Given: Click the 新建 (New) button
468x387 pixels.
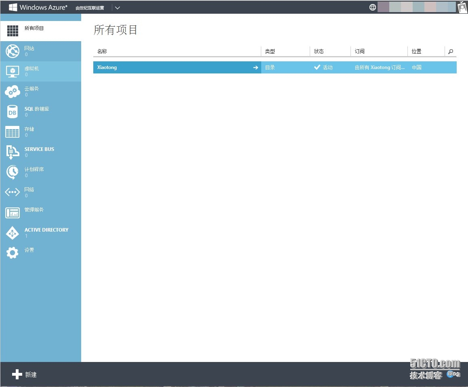Looking at the screenshot, I should (x=23, y=374).
